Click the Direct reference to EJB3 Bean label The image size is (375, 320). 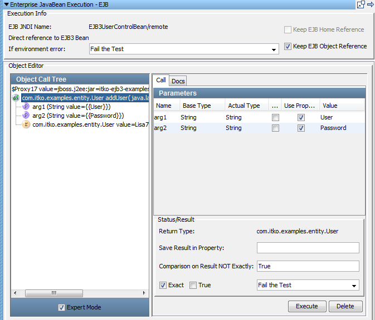click(x=48, y=38)
